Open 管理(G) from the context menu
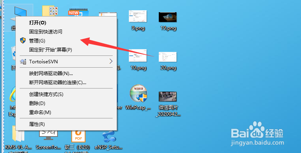Viewport: 301px width, 153px height. tap(66, 41)
